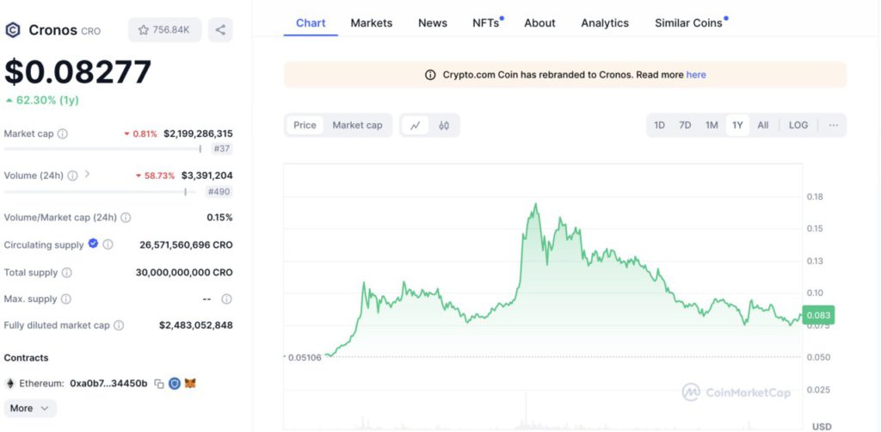Open the News tab
The image size is (881, 432).
tap(433, 23)
